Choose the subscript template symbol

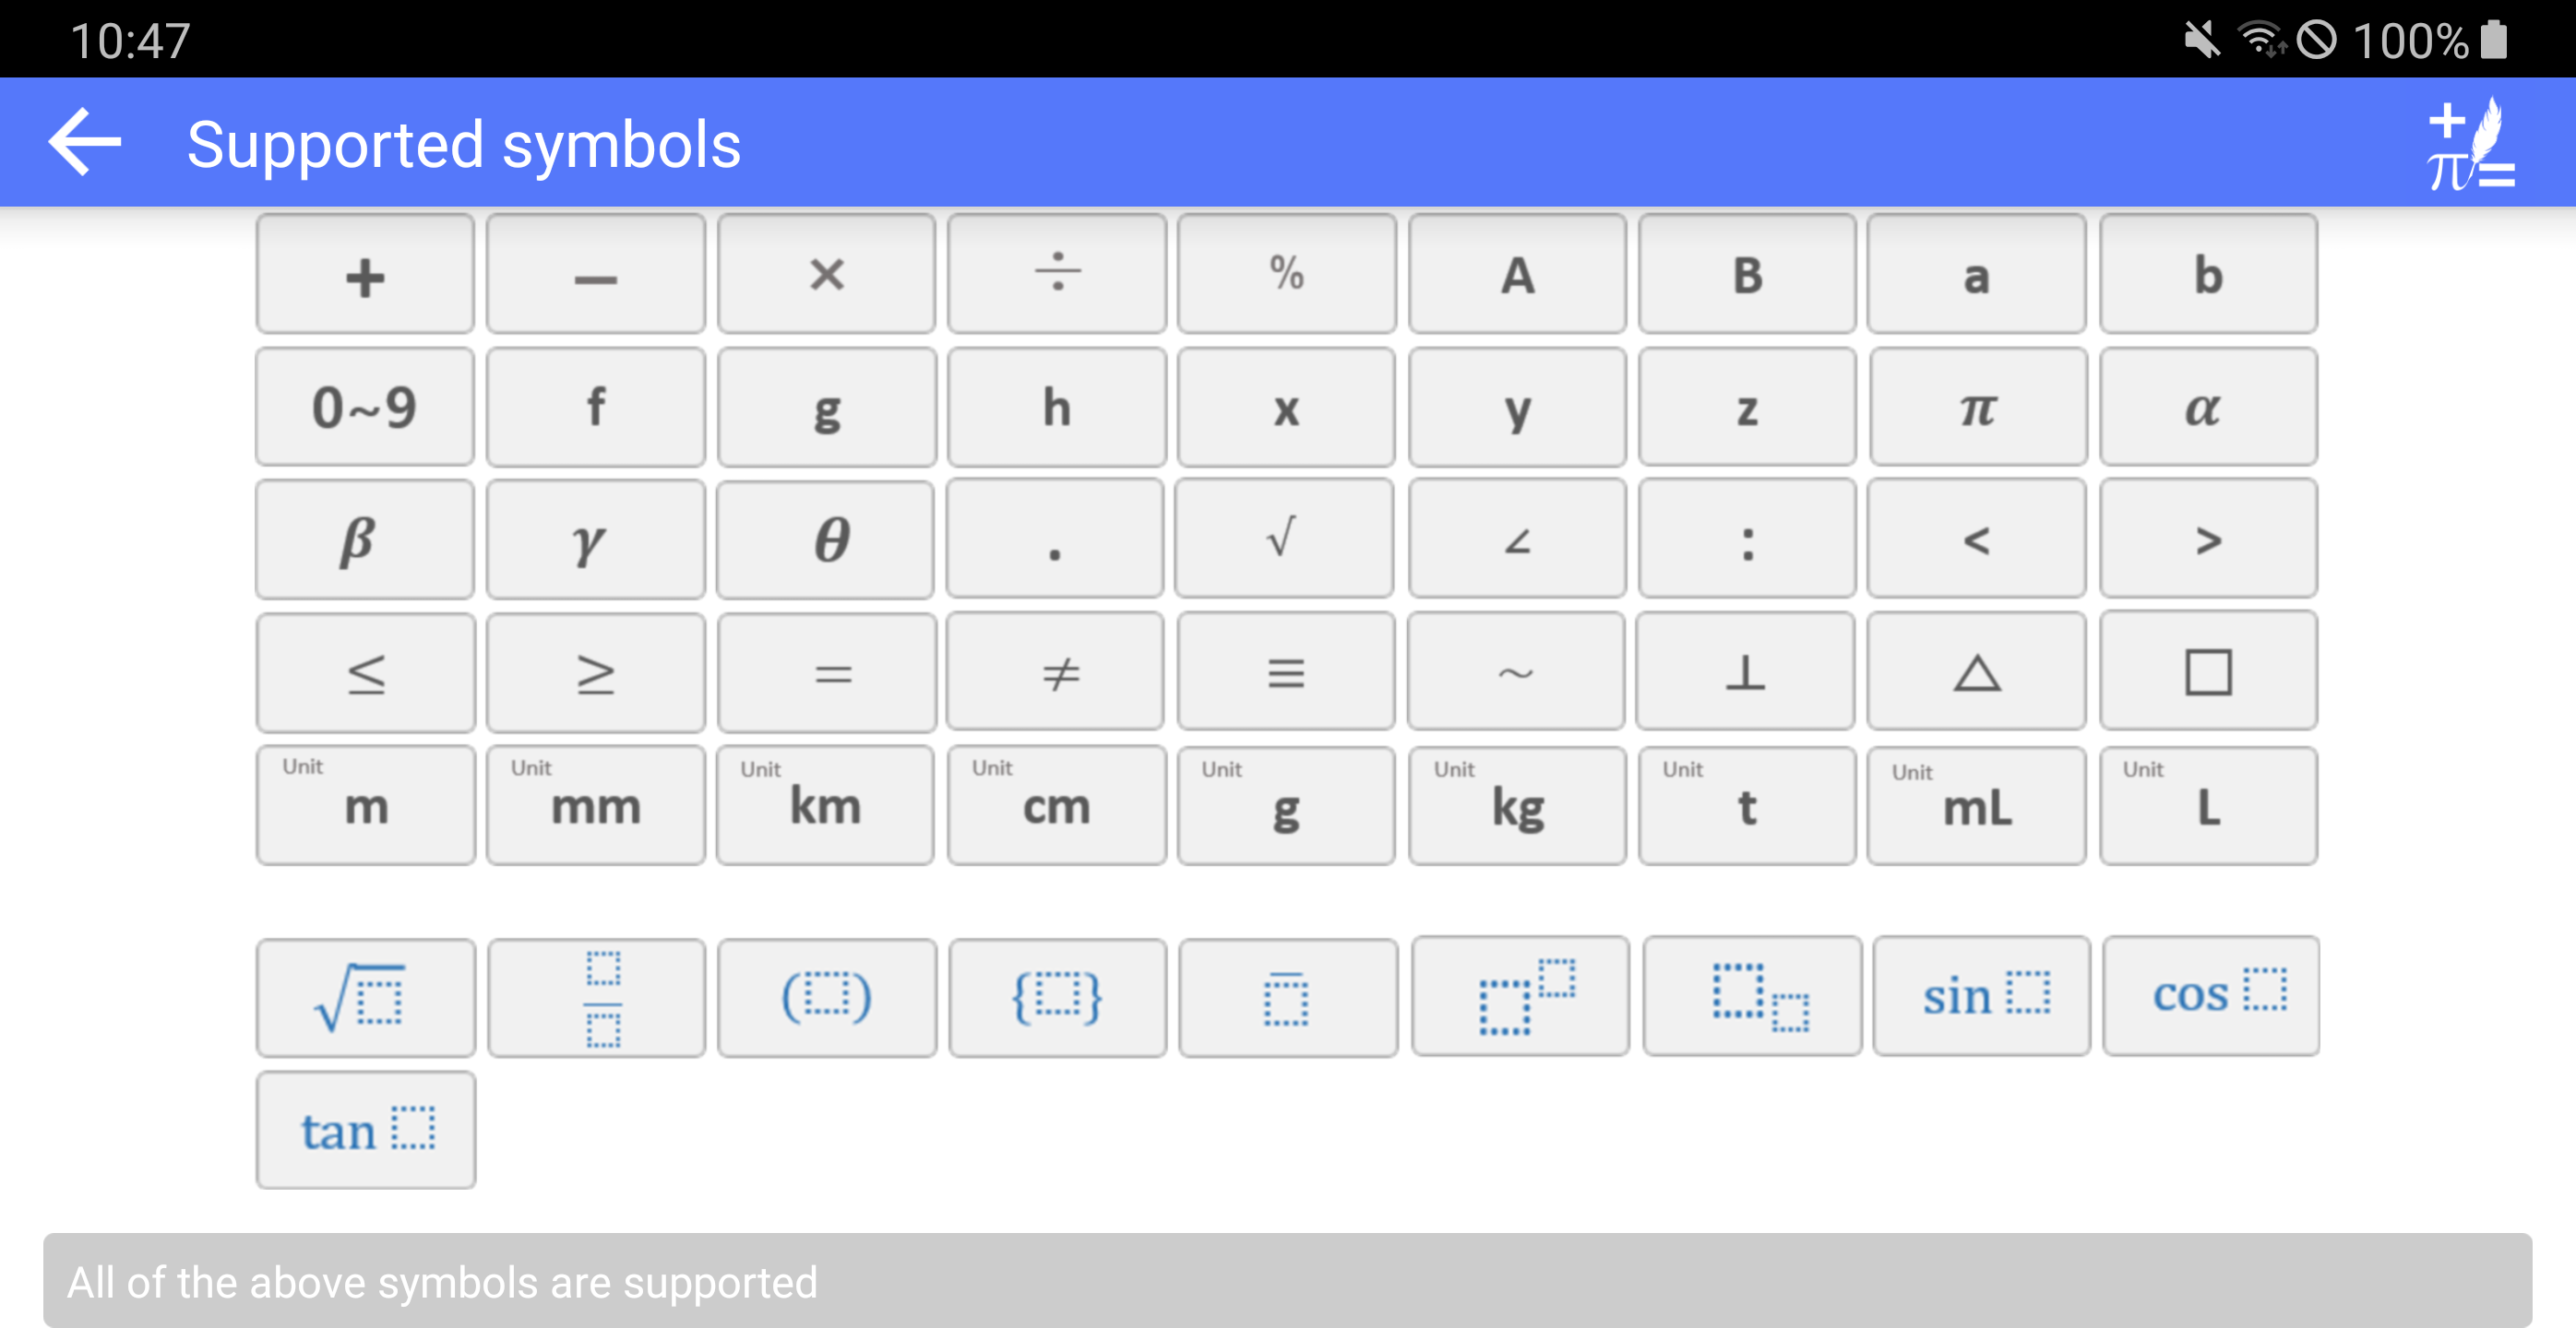(1751, 995)
